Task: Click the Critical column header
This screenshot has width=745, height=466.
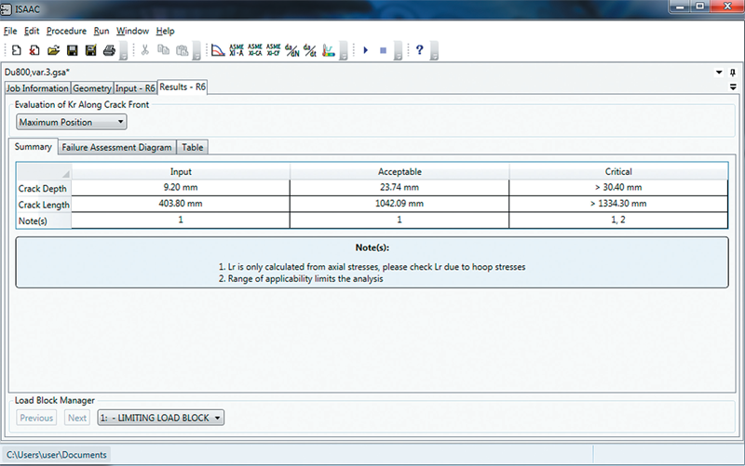Action: 618,171
